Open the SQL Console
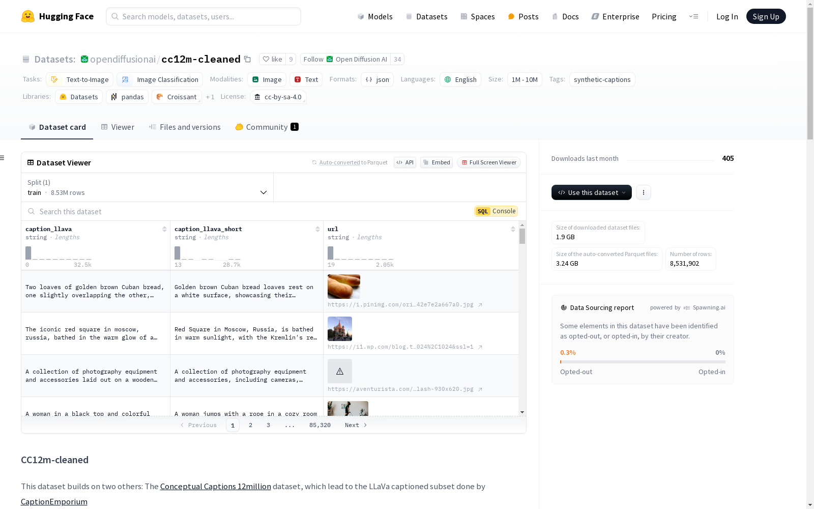The width and height of the screenshot is (814, 509). coord(496,211)
